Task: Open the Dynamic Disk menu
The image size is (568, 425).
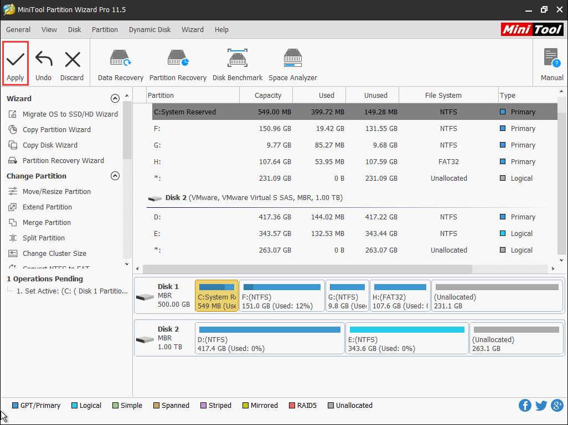Action: (149, 30)
